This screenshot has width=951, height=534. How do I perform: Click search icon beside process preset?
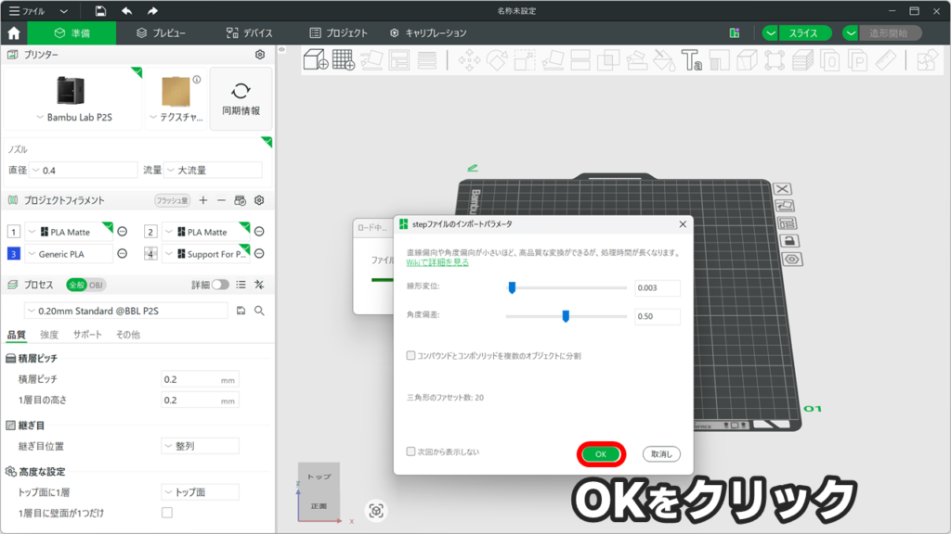260,311
